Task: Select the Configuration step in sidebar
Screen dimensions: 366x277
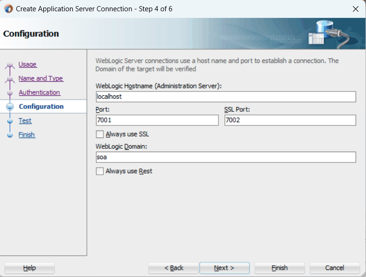Action: [41, 107]
